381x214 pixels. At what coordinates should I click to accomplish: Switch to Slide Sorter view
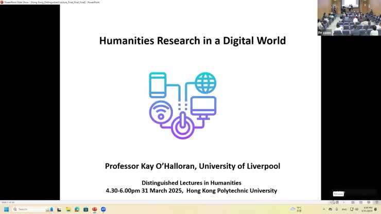[x=361, y=202]
